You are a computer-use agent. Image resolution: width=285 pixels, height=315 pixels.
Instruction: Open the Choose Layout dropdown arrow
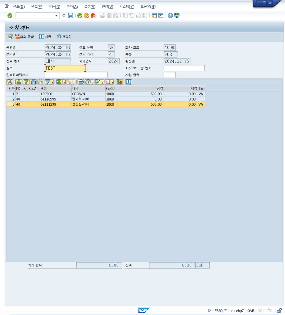click(112, 82)
